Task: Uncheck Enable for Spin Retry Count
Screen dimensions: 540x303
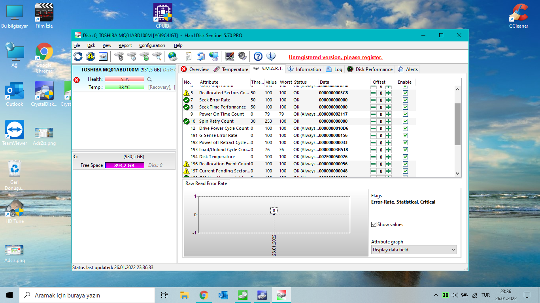Action: click(405, 122)
